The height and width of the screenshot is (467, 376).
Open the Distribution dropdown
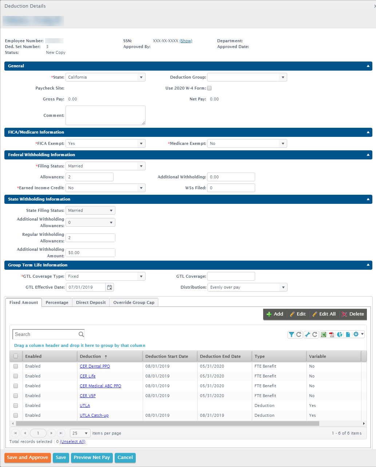coord(247,287)
